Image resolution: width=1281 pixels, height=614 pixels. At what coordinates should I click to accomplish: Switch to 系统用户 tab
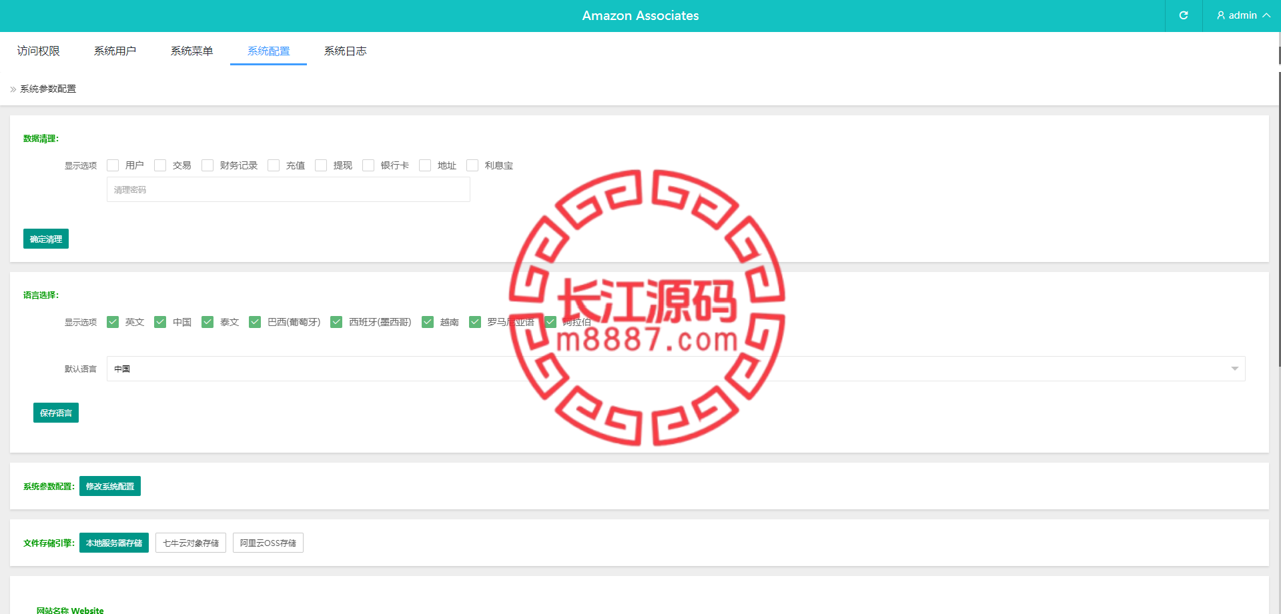tap(115, 51)
